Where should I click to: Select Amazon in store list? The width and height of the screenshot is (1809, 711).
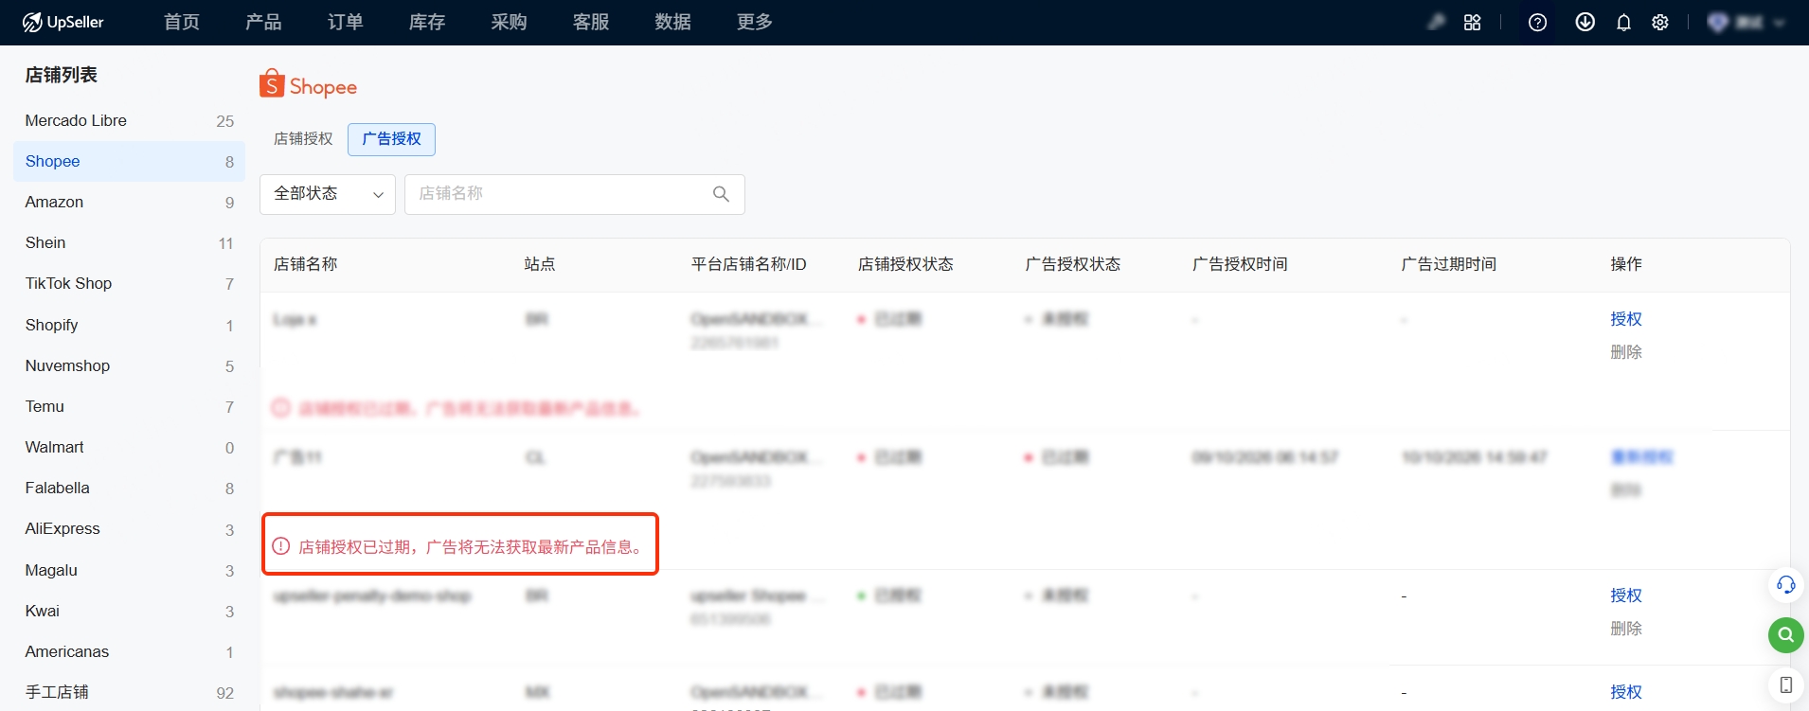pyautogui.click(x=130, y=203)
